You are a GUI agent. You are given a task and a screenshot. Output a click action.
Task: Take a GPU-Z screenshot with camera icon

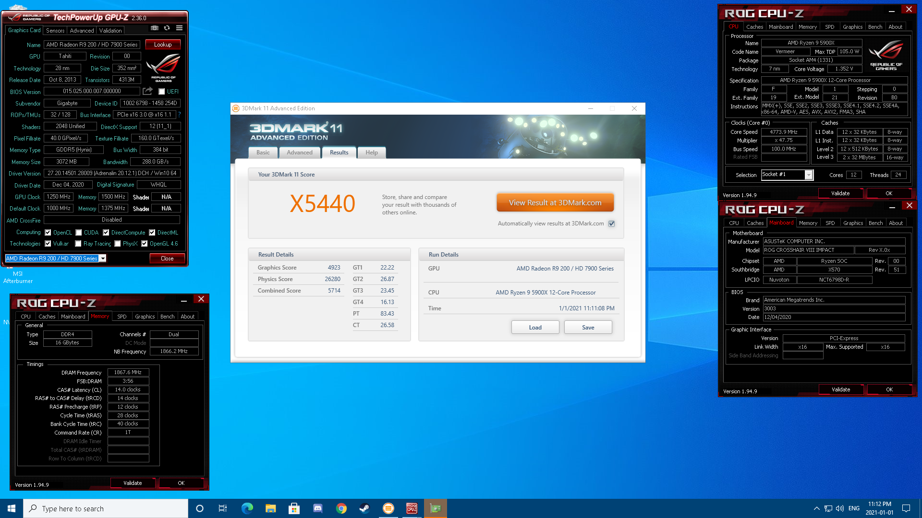click(x=154, y=28)
